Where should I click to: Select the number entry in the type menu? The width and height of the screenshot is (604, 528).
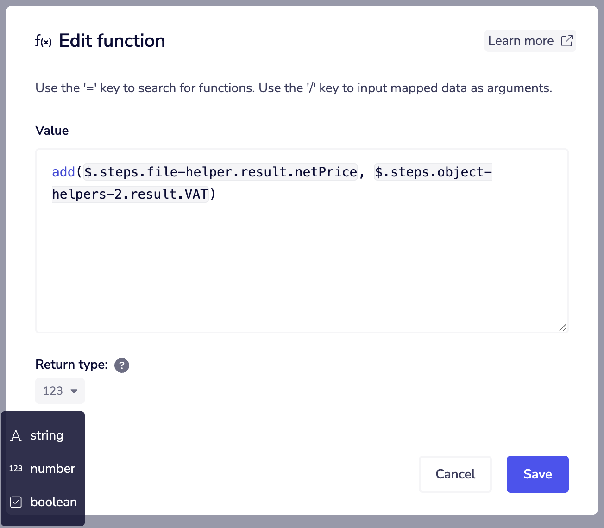coord(52,468)
